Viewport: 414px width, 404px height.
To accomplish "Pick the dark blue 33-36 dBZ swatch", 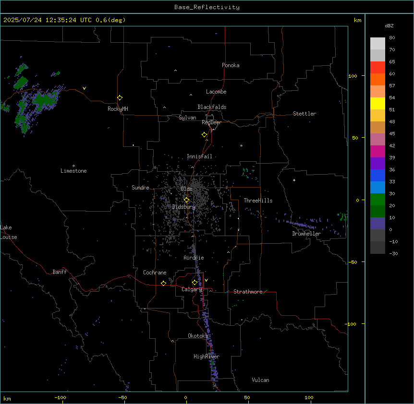I will (x=377, y=175).
